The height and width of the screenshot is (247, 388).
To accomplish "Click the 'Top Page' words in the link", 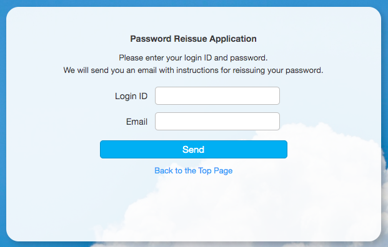I will [216, 171].
